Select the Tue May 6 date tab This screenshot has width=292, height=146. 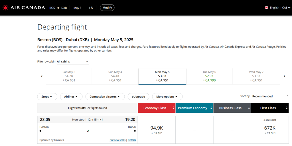(x=209, y=76)
